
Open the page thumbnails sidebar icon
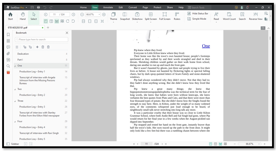pos(8,41)
